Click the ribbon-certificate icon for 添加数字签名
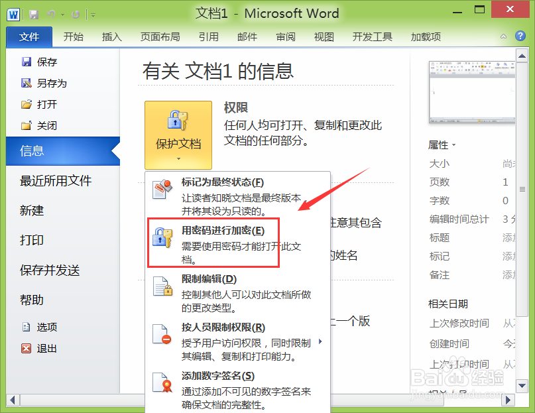This screenshot has height=413, width=535. click(x=162, y=383)
